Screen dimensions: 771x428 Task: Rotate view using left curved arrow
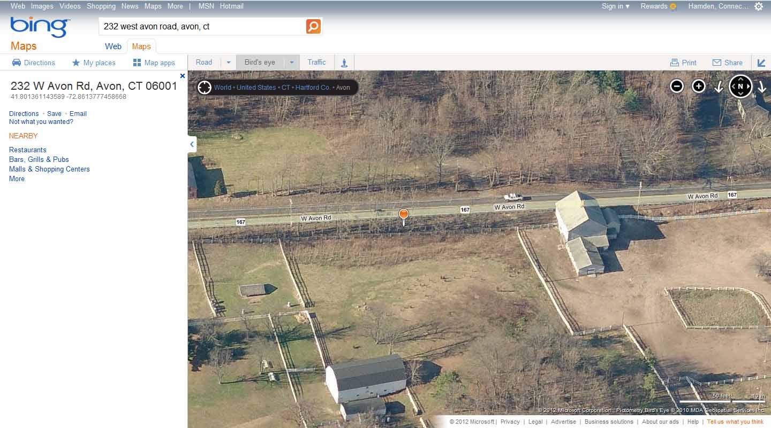point(719,87)
